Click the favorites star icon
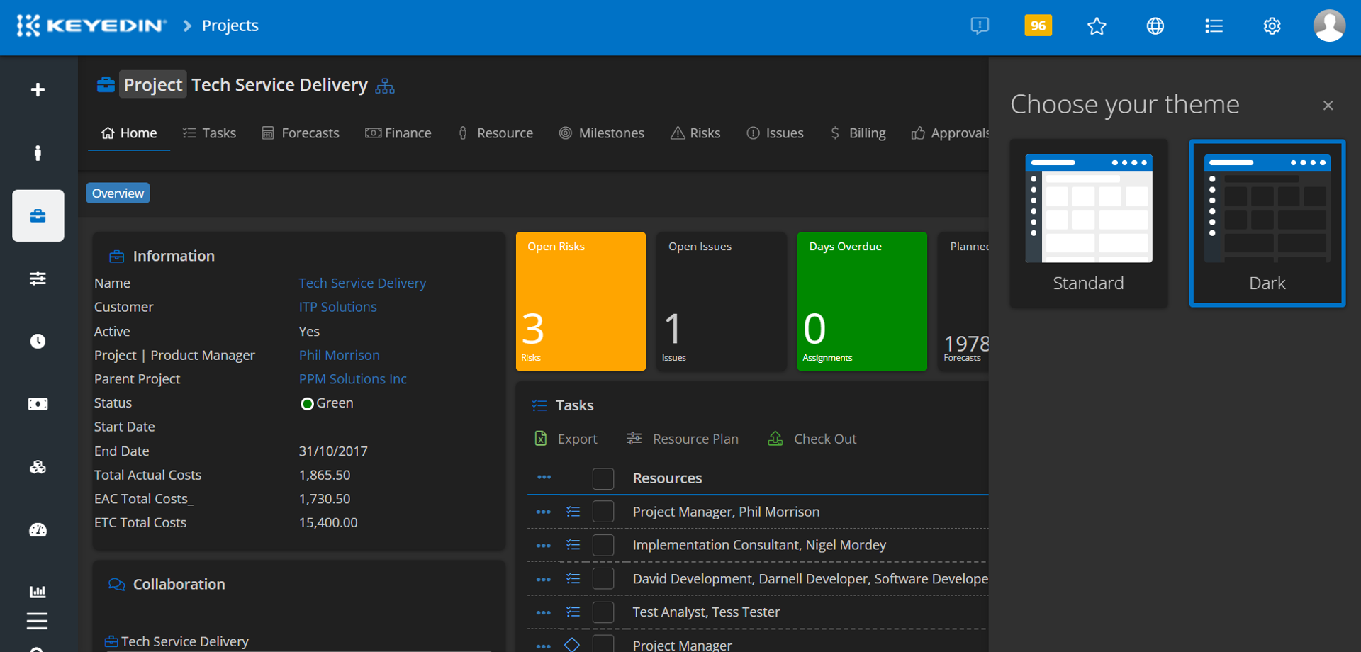Viewport: 1361px width, 652px height. point(1097,26)
